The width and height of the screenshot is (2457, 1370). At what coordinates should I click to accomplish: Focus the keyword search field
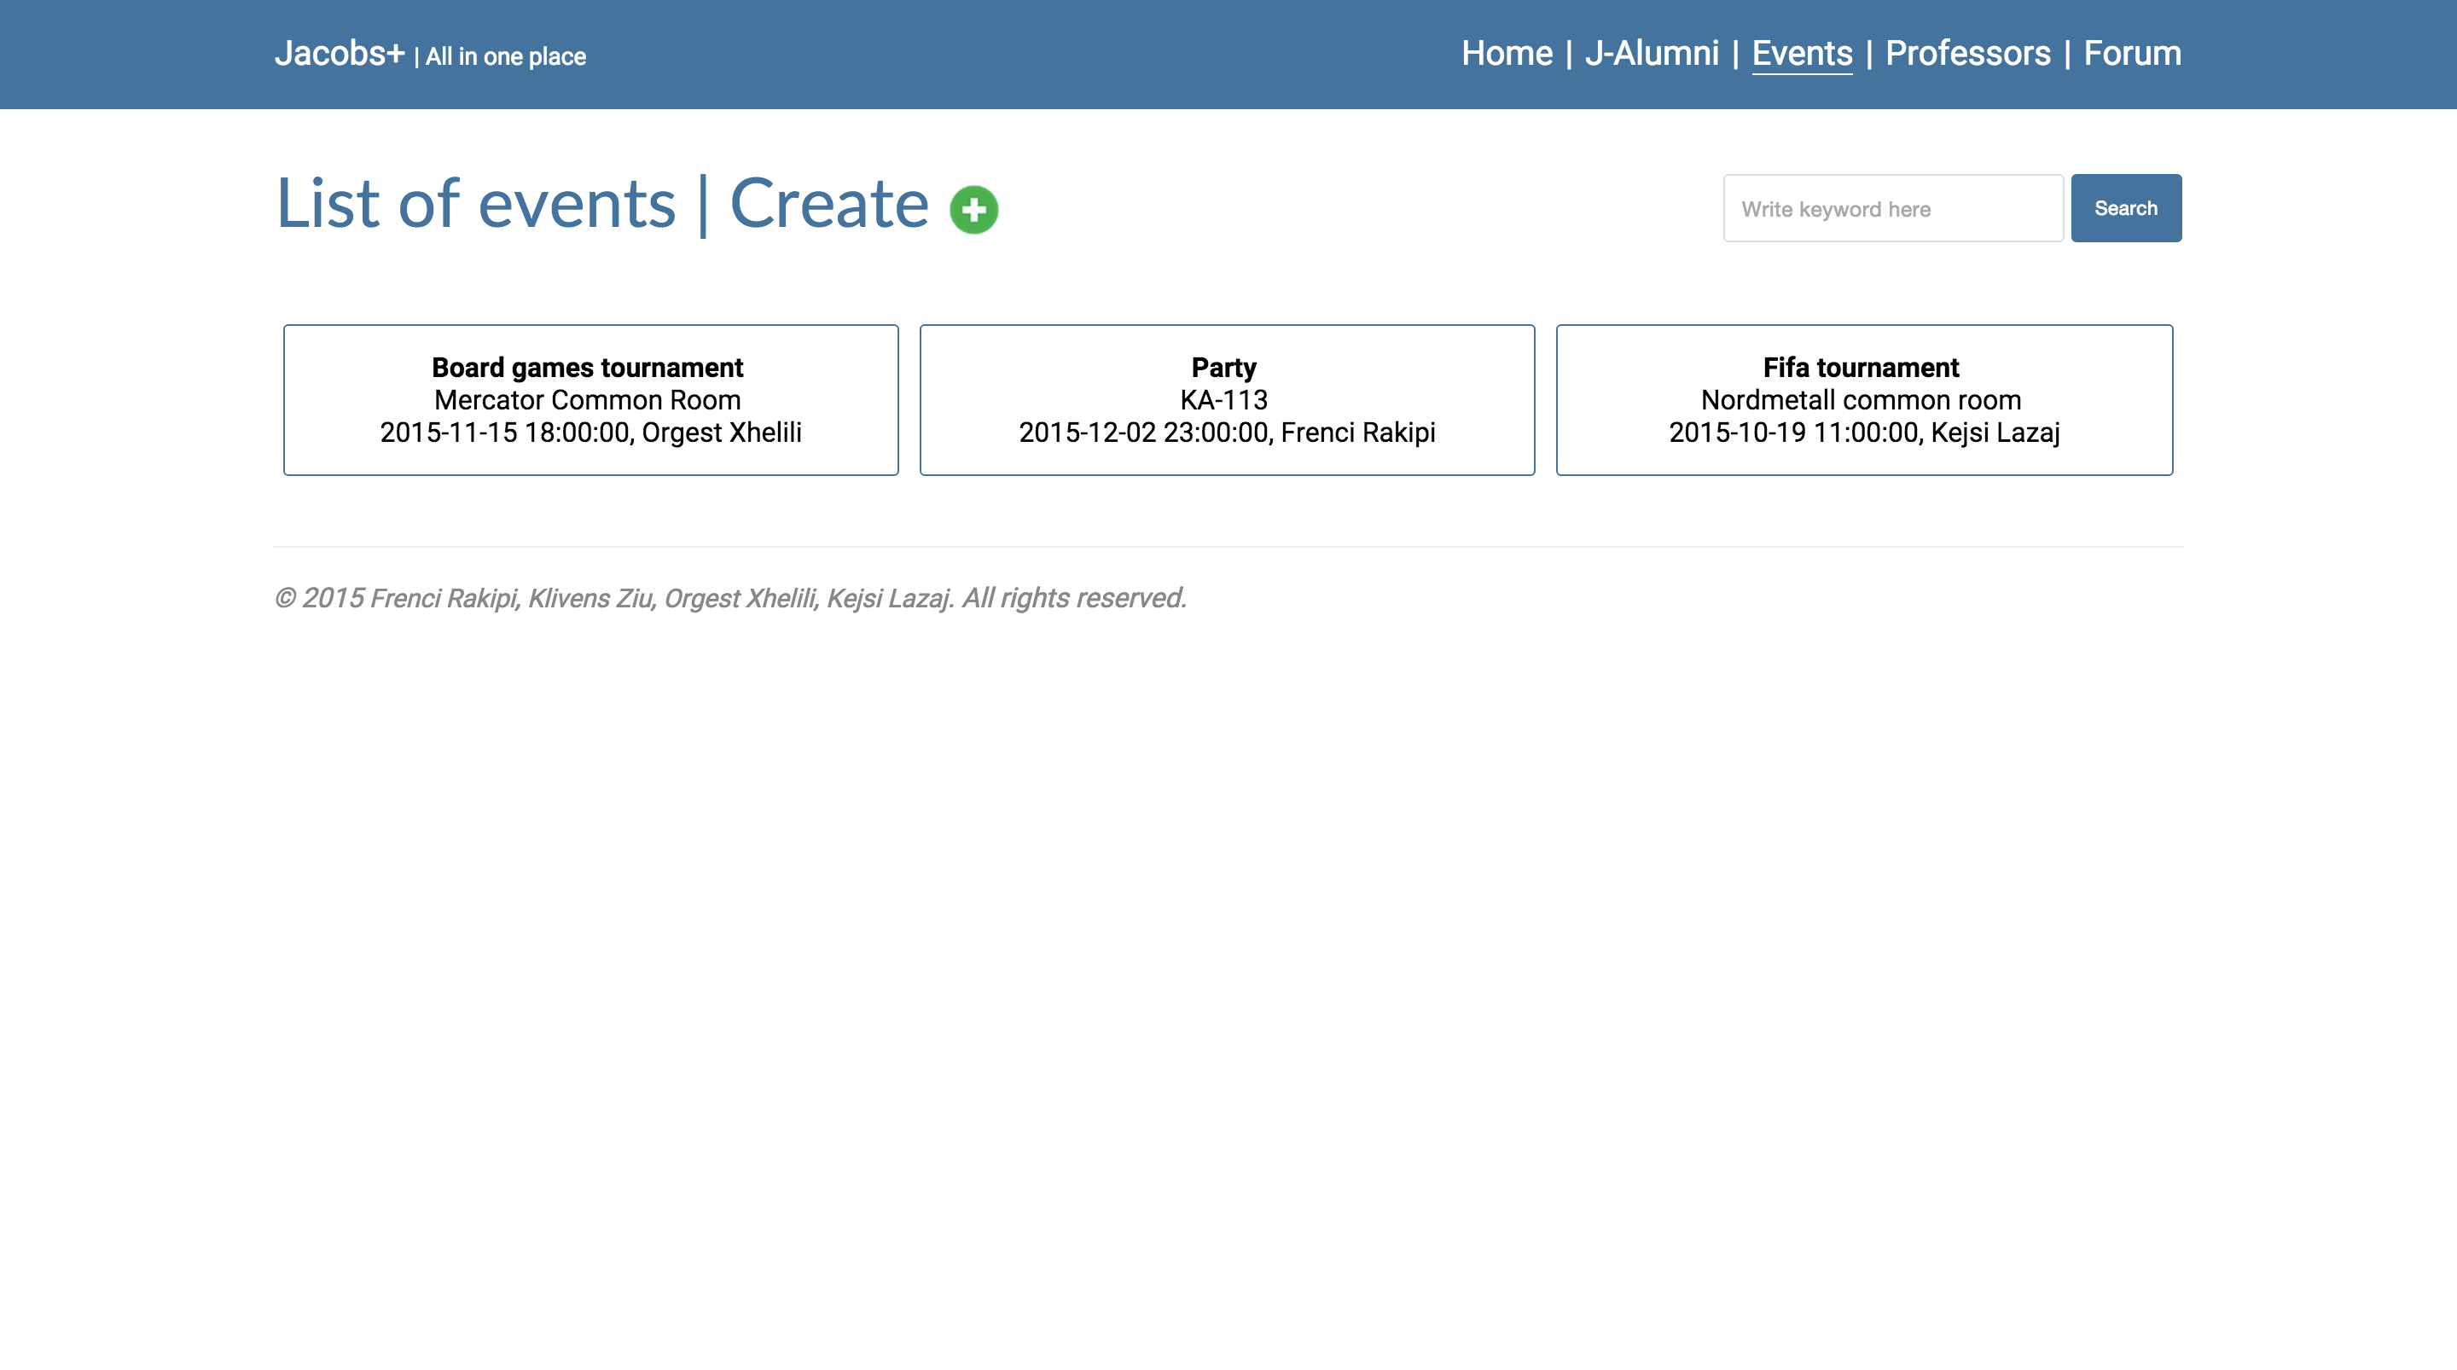pos(1892,208)
